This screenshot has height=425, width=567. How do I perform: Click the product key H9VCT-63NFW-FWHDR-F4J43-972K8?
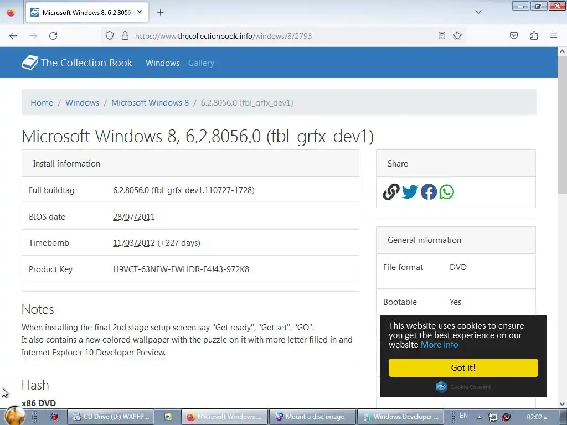tap(181, 269)
